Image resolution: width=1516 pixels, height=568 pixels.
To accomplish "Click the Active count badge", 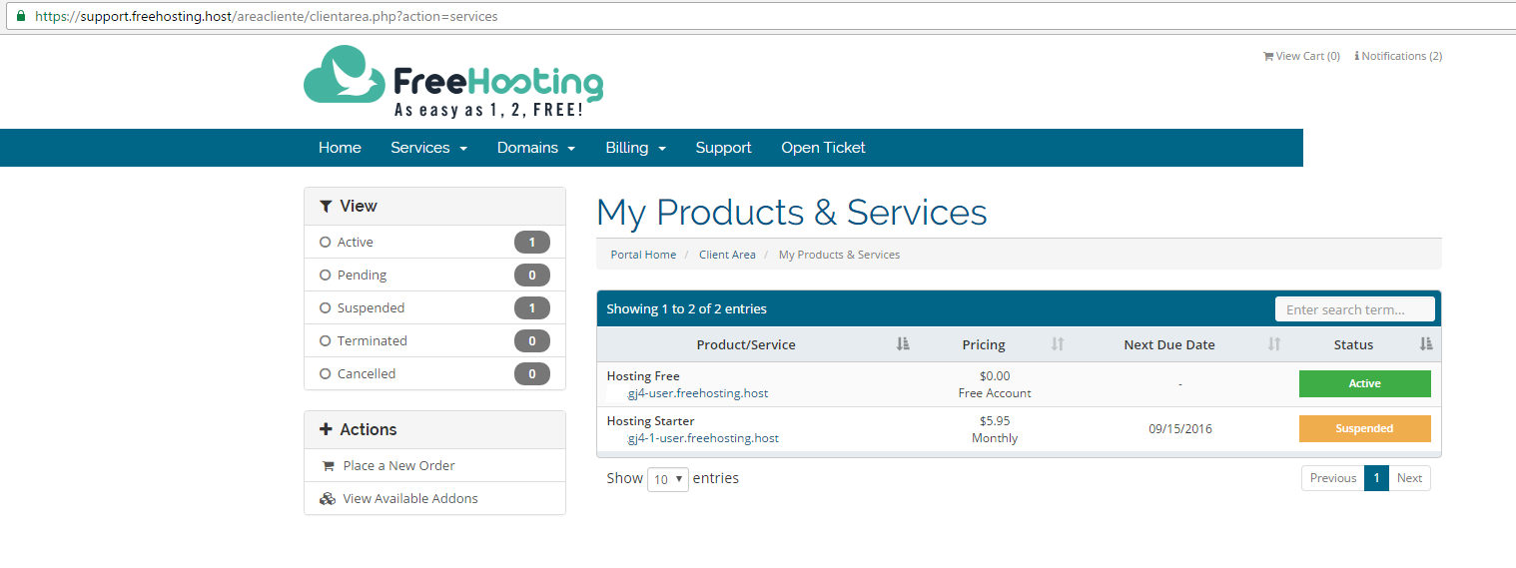I will coord(531,242).
